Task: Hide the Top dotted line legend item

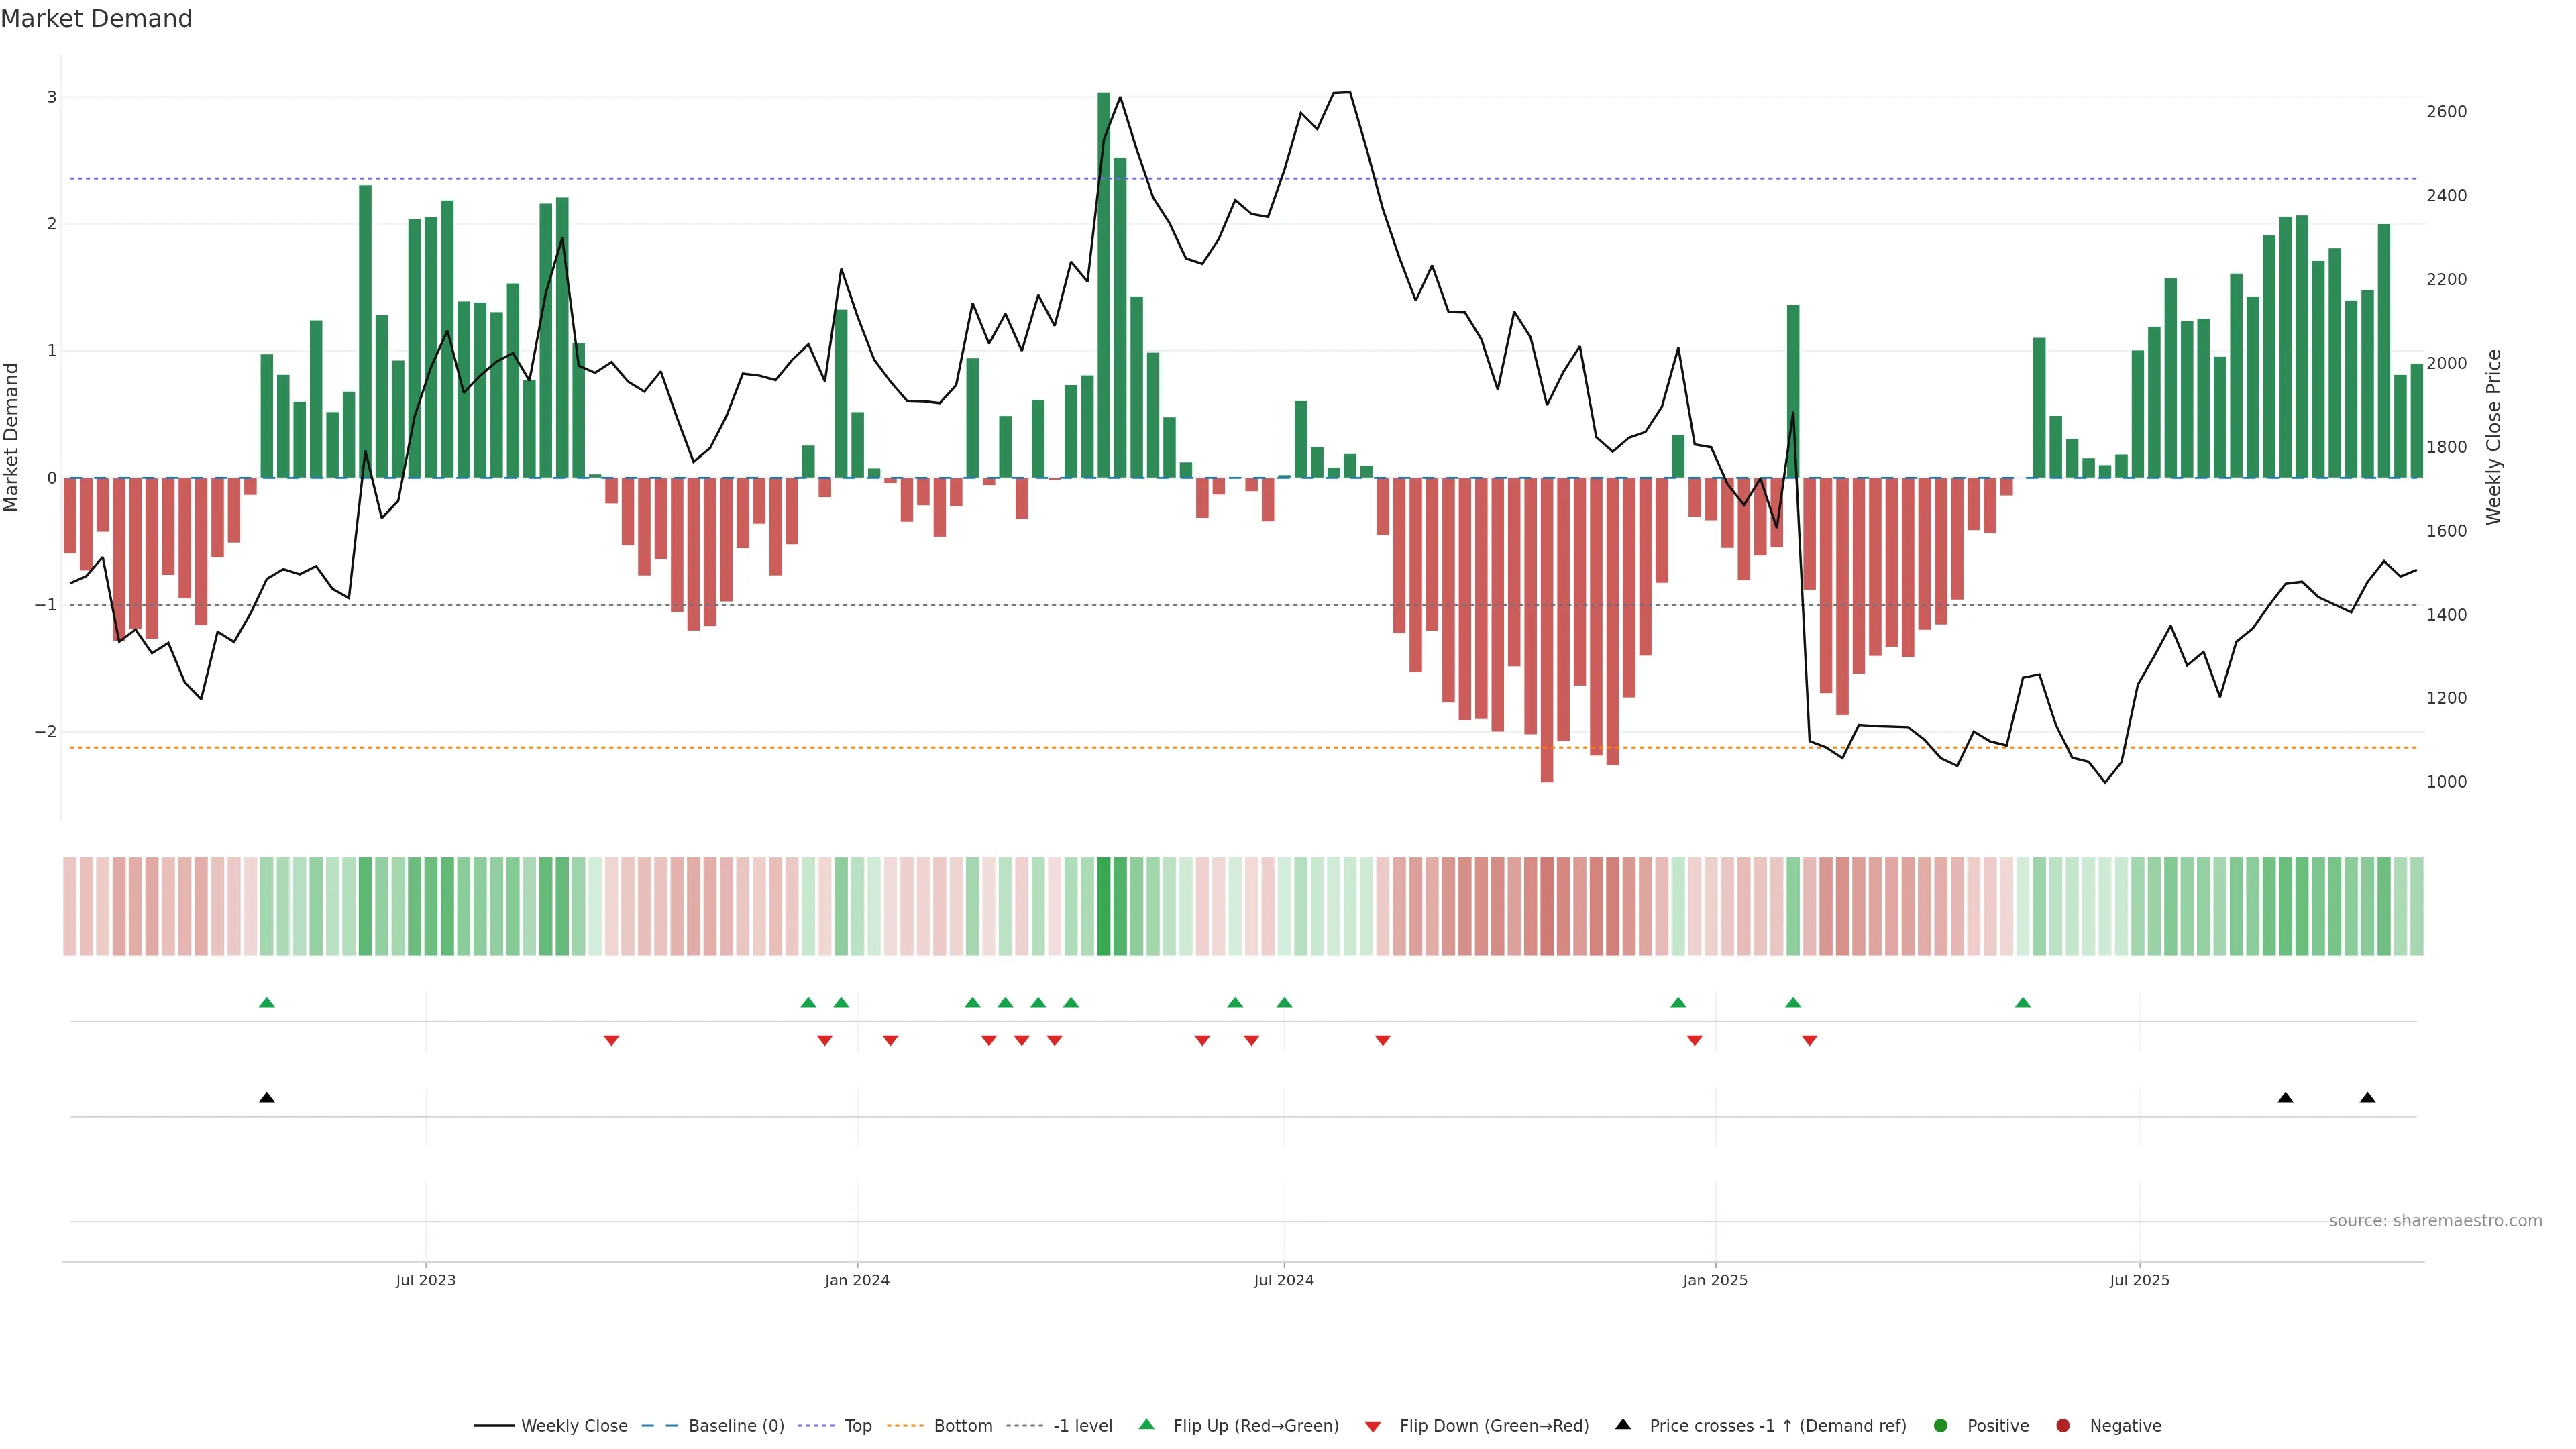Action: pos(857,1426)
